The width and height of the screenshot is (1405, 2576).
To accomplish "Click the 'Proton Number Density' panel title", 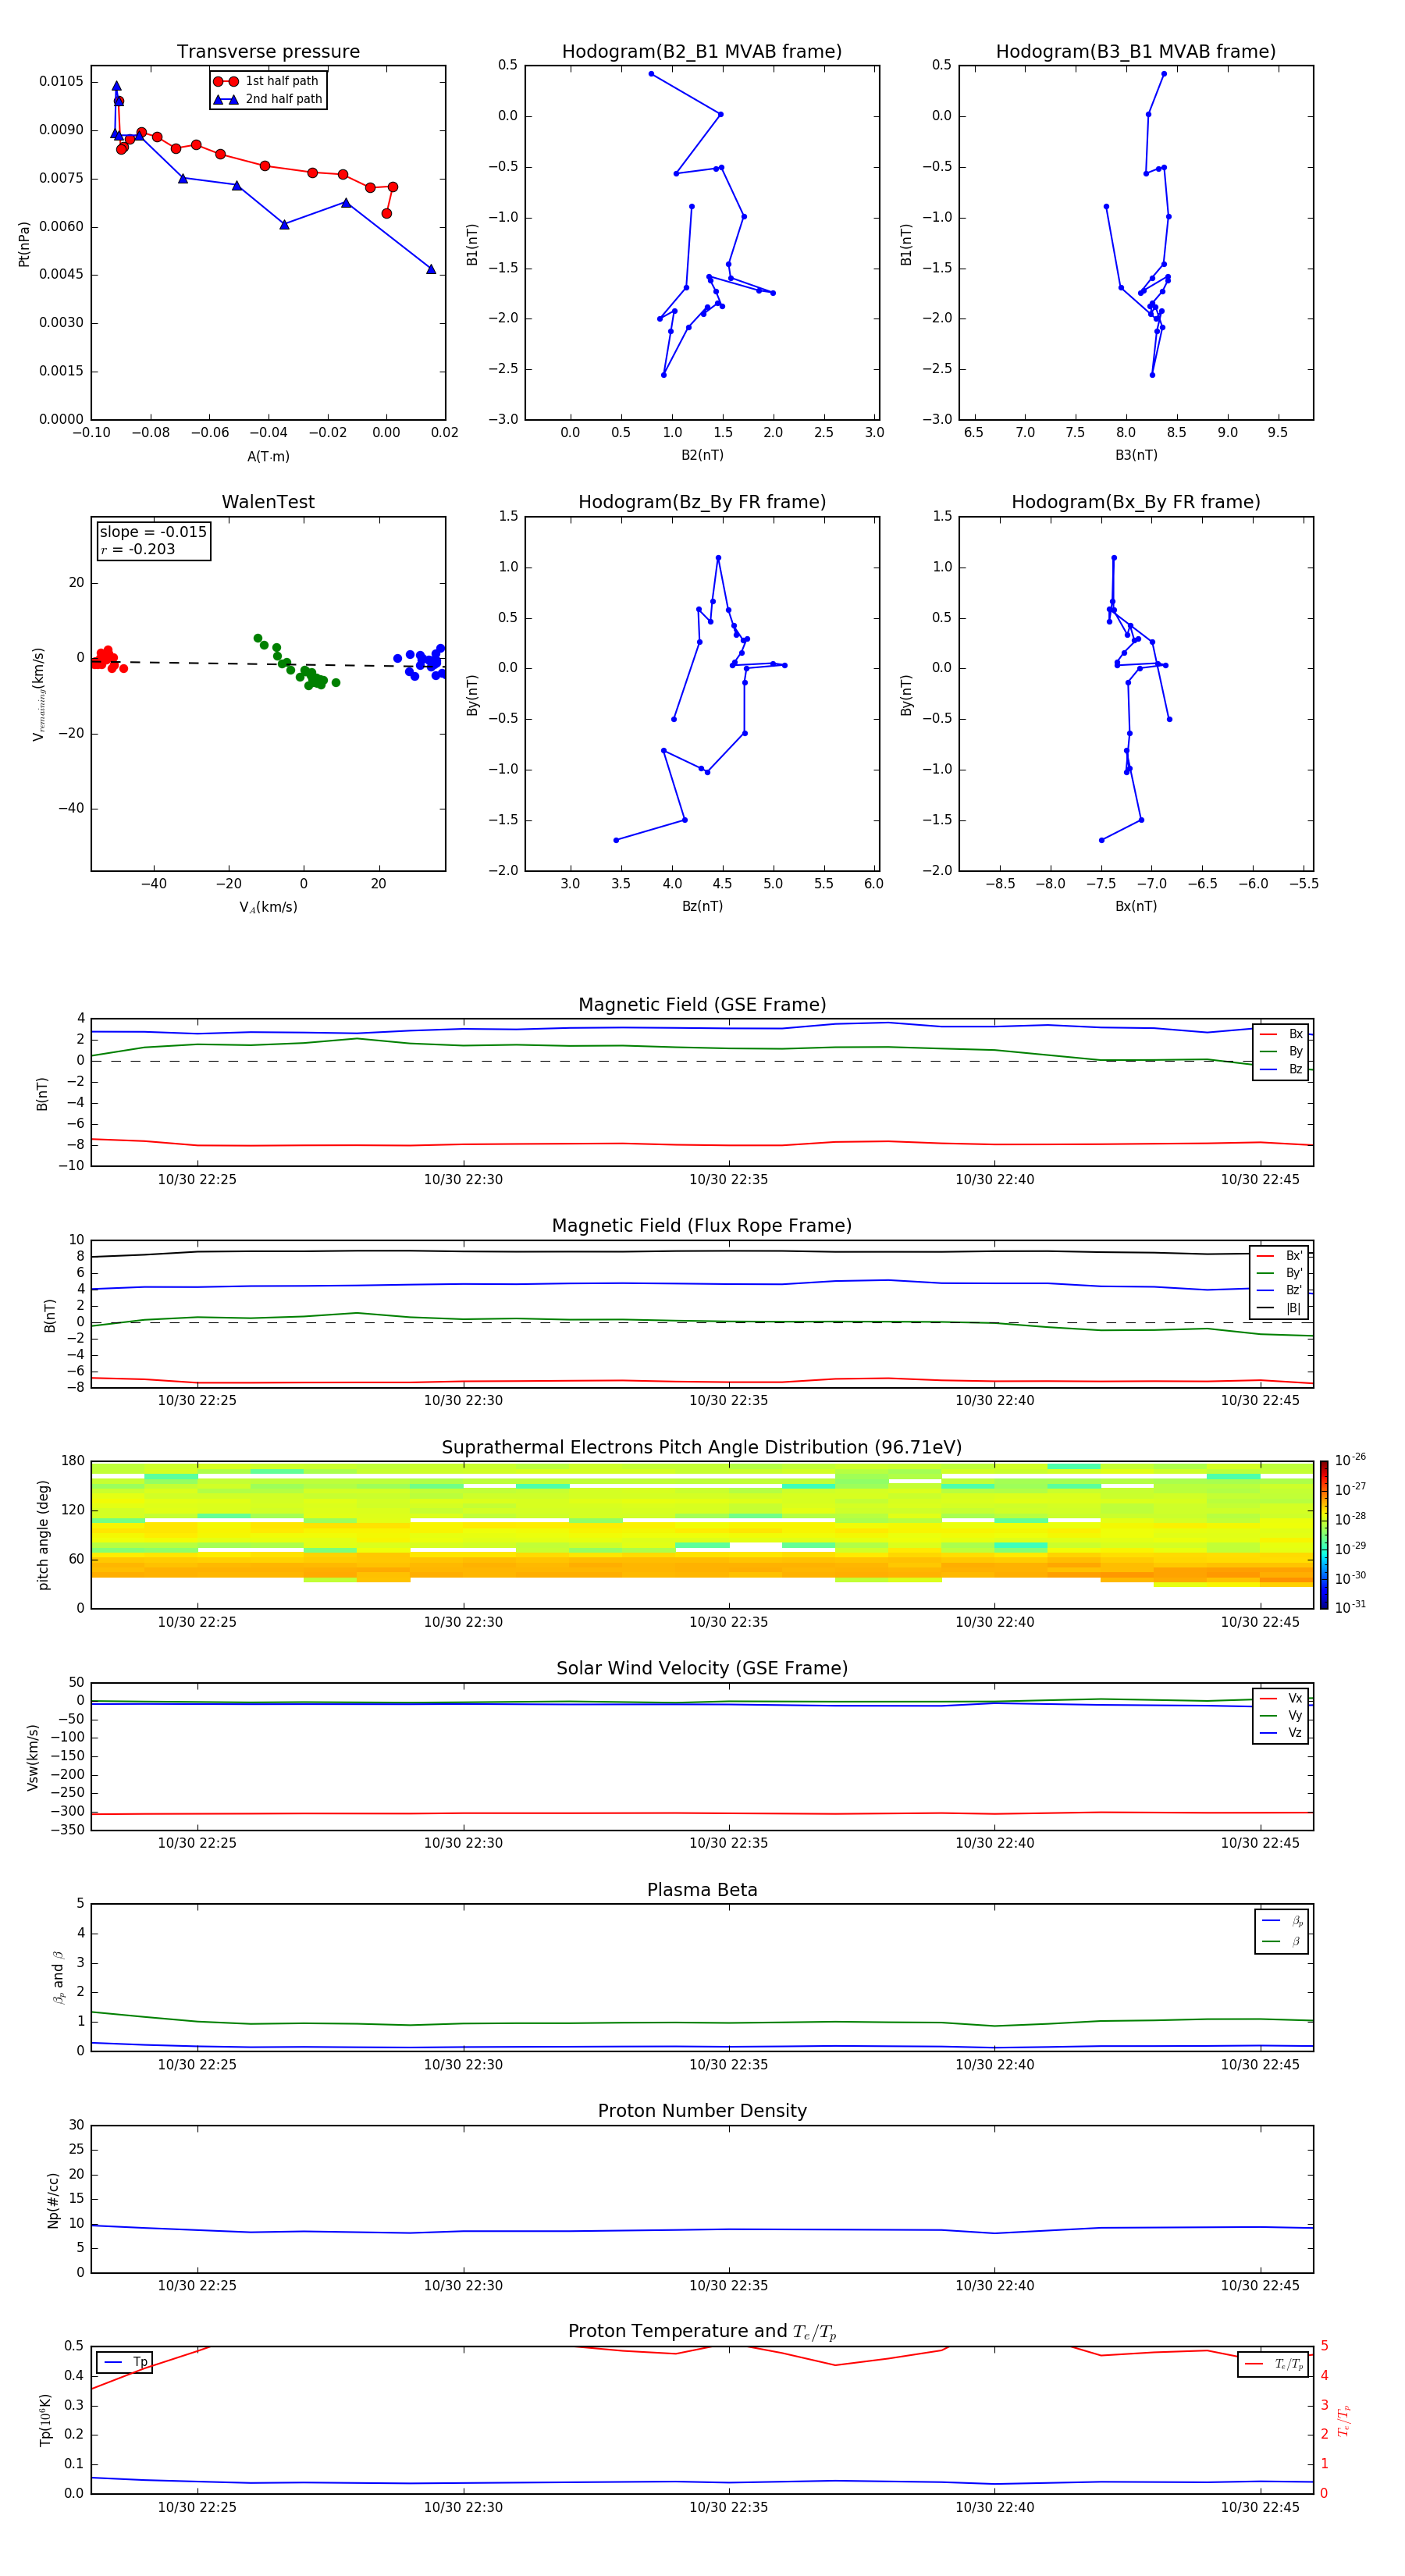I will pos(702,2111).
